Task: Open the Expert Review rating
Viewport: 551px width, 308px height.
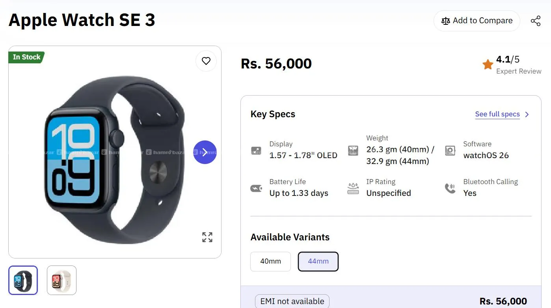Action: click(519, 71)
